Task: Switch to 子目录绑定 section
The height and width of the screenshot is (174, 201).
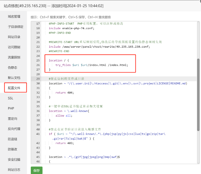Action: (x=15, y=27)
